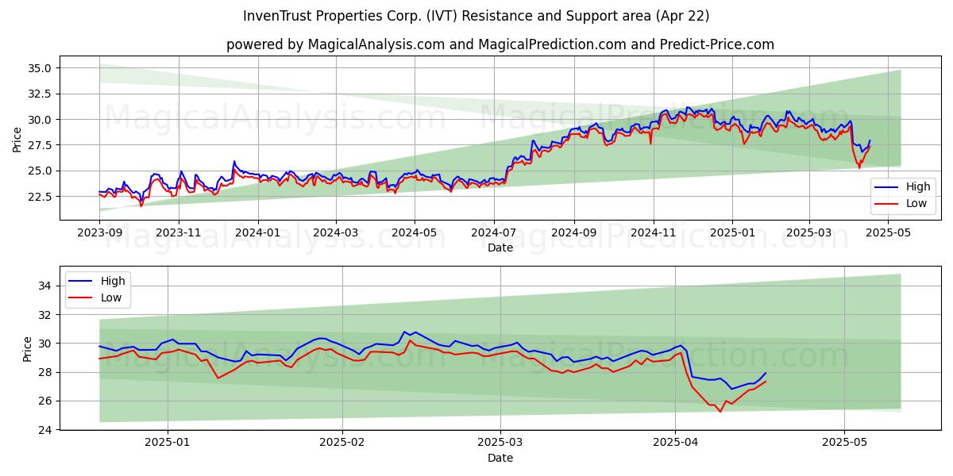Click the bottom chart's '28' price tick
The height and width of the screenshot is (476, 953).
(x=47, y=372)
